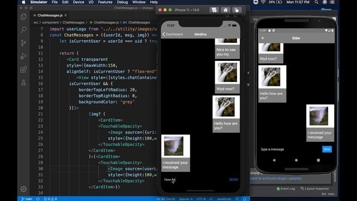Screen dimensions: 357x201
Task: Click the 'src' breadcrumb segment
Action: tap(36, 22)
